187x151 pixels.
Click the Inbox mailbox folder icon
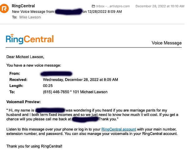tap(94, 6)
